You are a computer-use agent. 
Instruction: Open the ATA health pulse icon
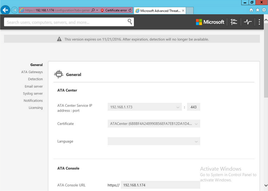tap(247, 22)
